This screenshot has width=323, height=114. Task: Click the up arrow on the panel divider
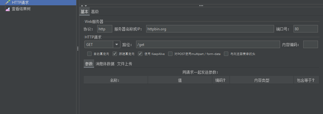[82, 6]
